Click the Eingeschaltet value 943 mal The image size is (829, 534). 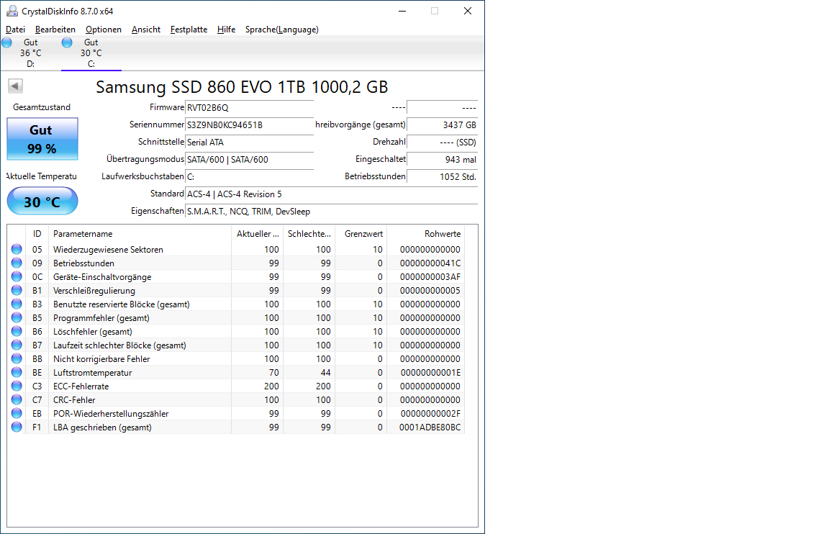443,160
